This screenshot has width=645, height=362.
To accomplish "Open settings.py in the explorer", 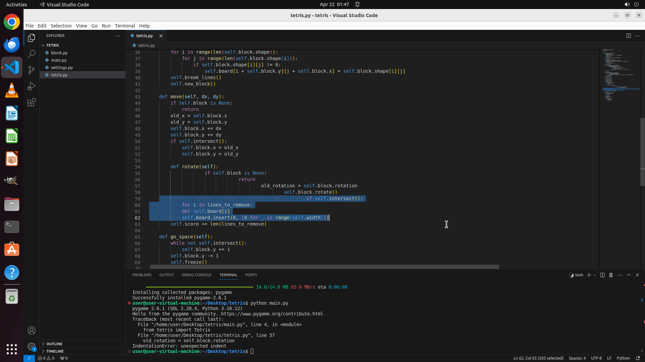I will click(x=62, y=67).
